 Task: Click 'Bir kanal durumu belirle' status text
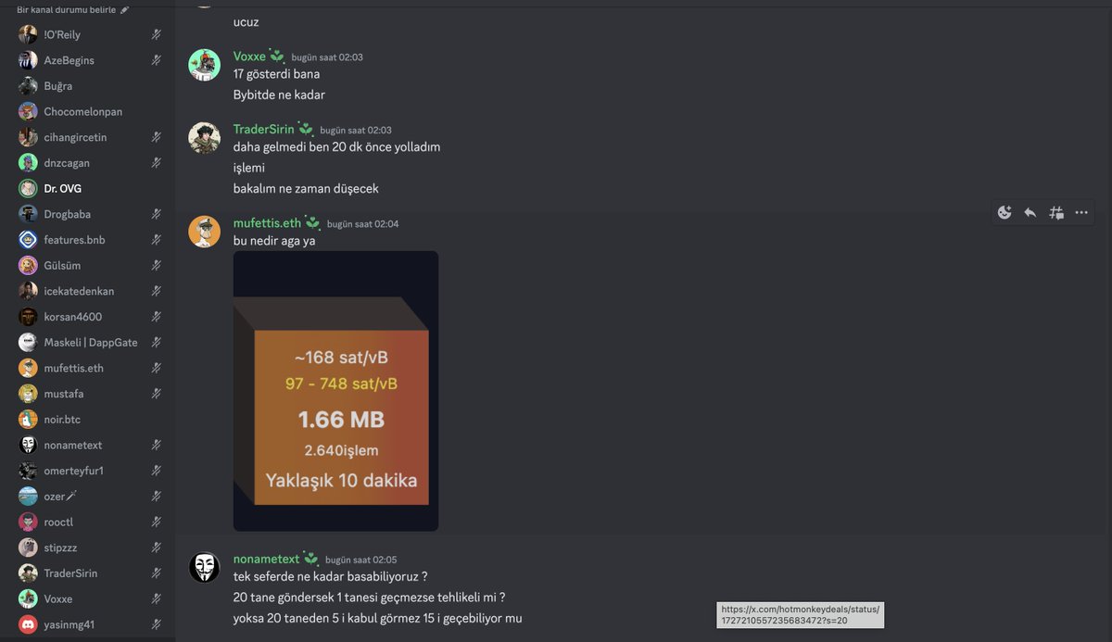point(66,9)
